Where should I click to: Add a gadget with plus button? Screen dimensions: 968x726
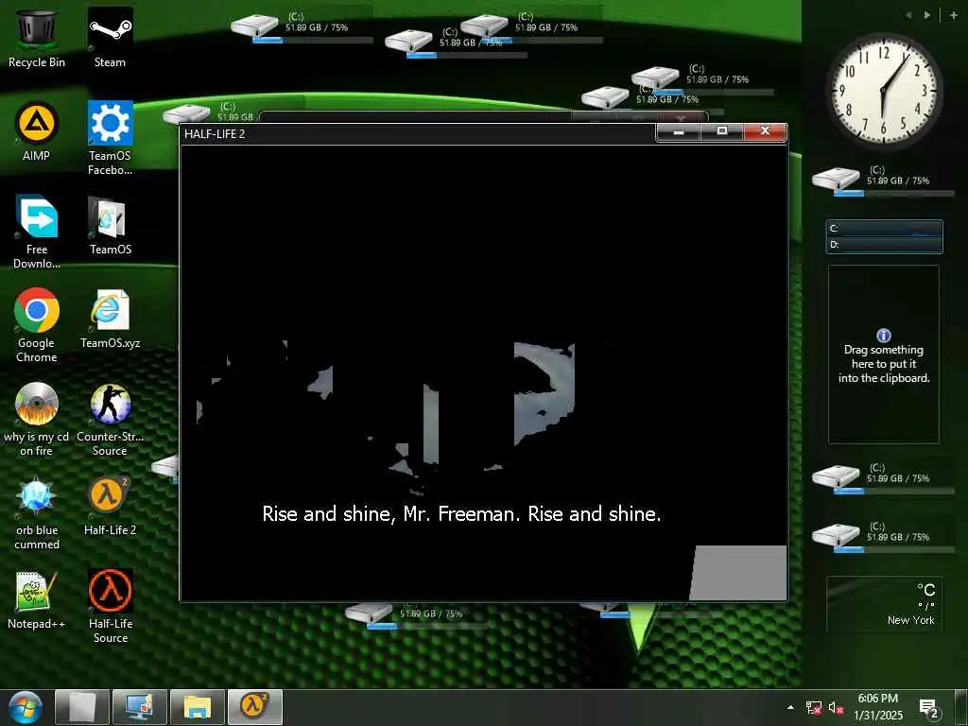pos(954,15)
